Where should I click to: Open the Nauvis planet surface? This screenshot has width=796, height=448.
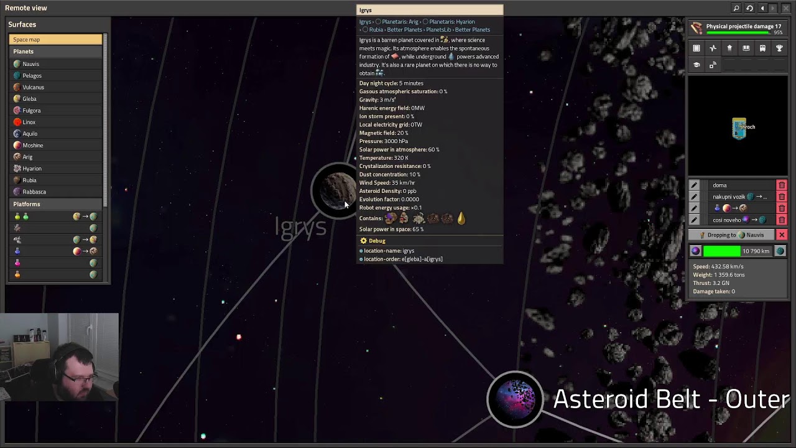point(55,63)
